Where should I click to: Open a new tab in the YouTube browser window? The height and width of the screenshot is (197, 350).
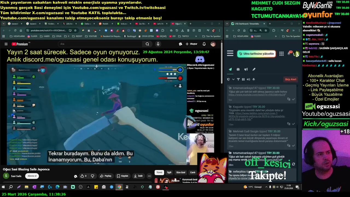pos(191,24)
